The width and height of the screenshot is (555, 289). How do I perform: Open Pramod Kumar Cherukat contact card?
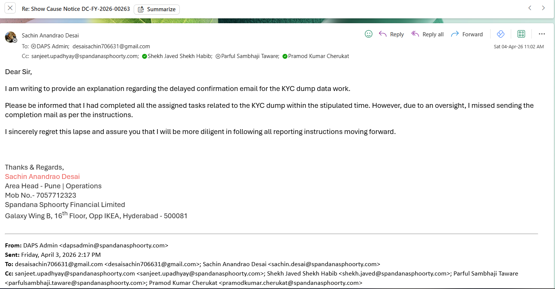(x=318, y=56)
